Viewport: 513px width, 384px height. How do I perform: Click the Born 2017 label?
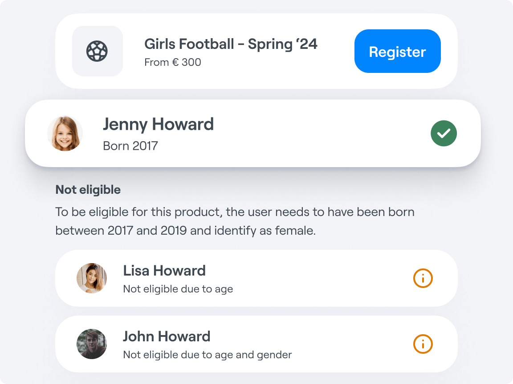[130, 146]
